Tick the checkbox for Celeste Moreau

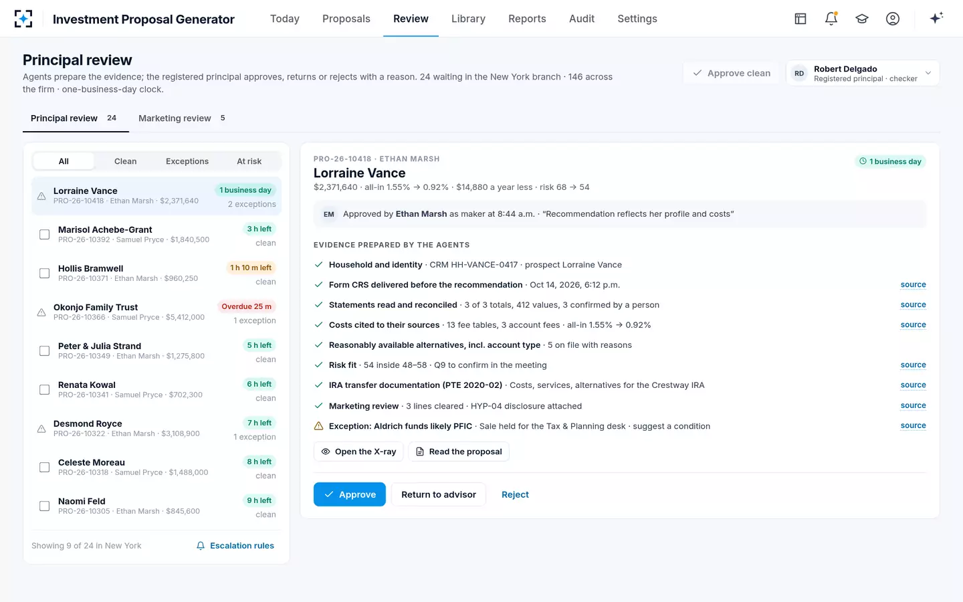point(45,468)
